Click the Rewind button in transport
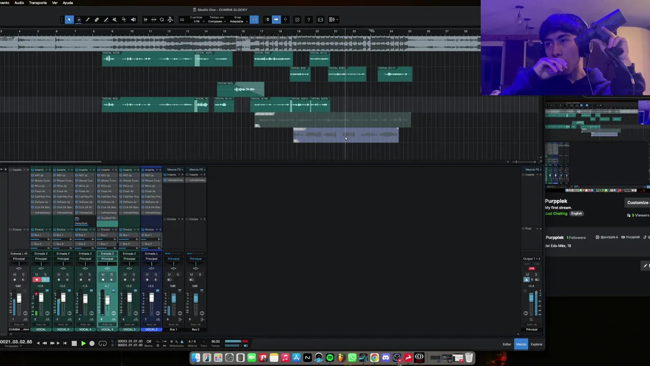 [x=45, y=343]
